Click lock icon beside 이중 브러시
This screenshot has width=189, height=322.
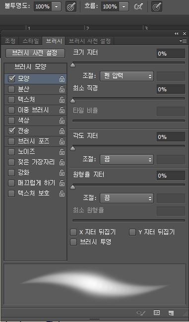62,110
